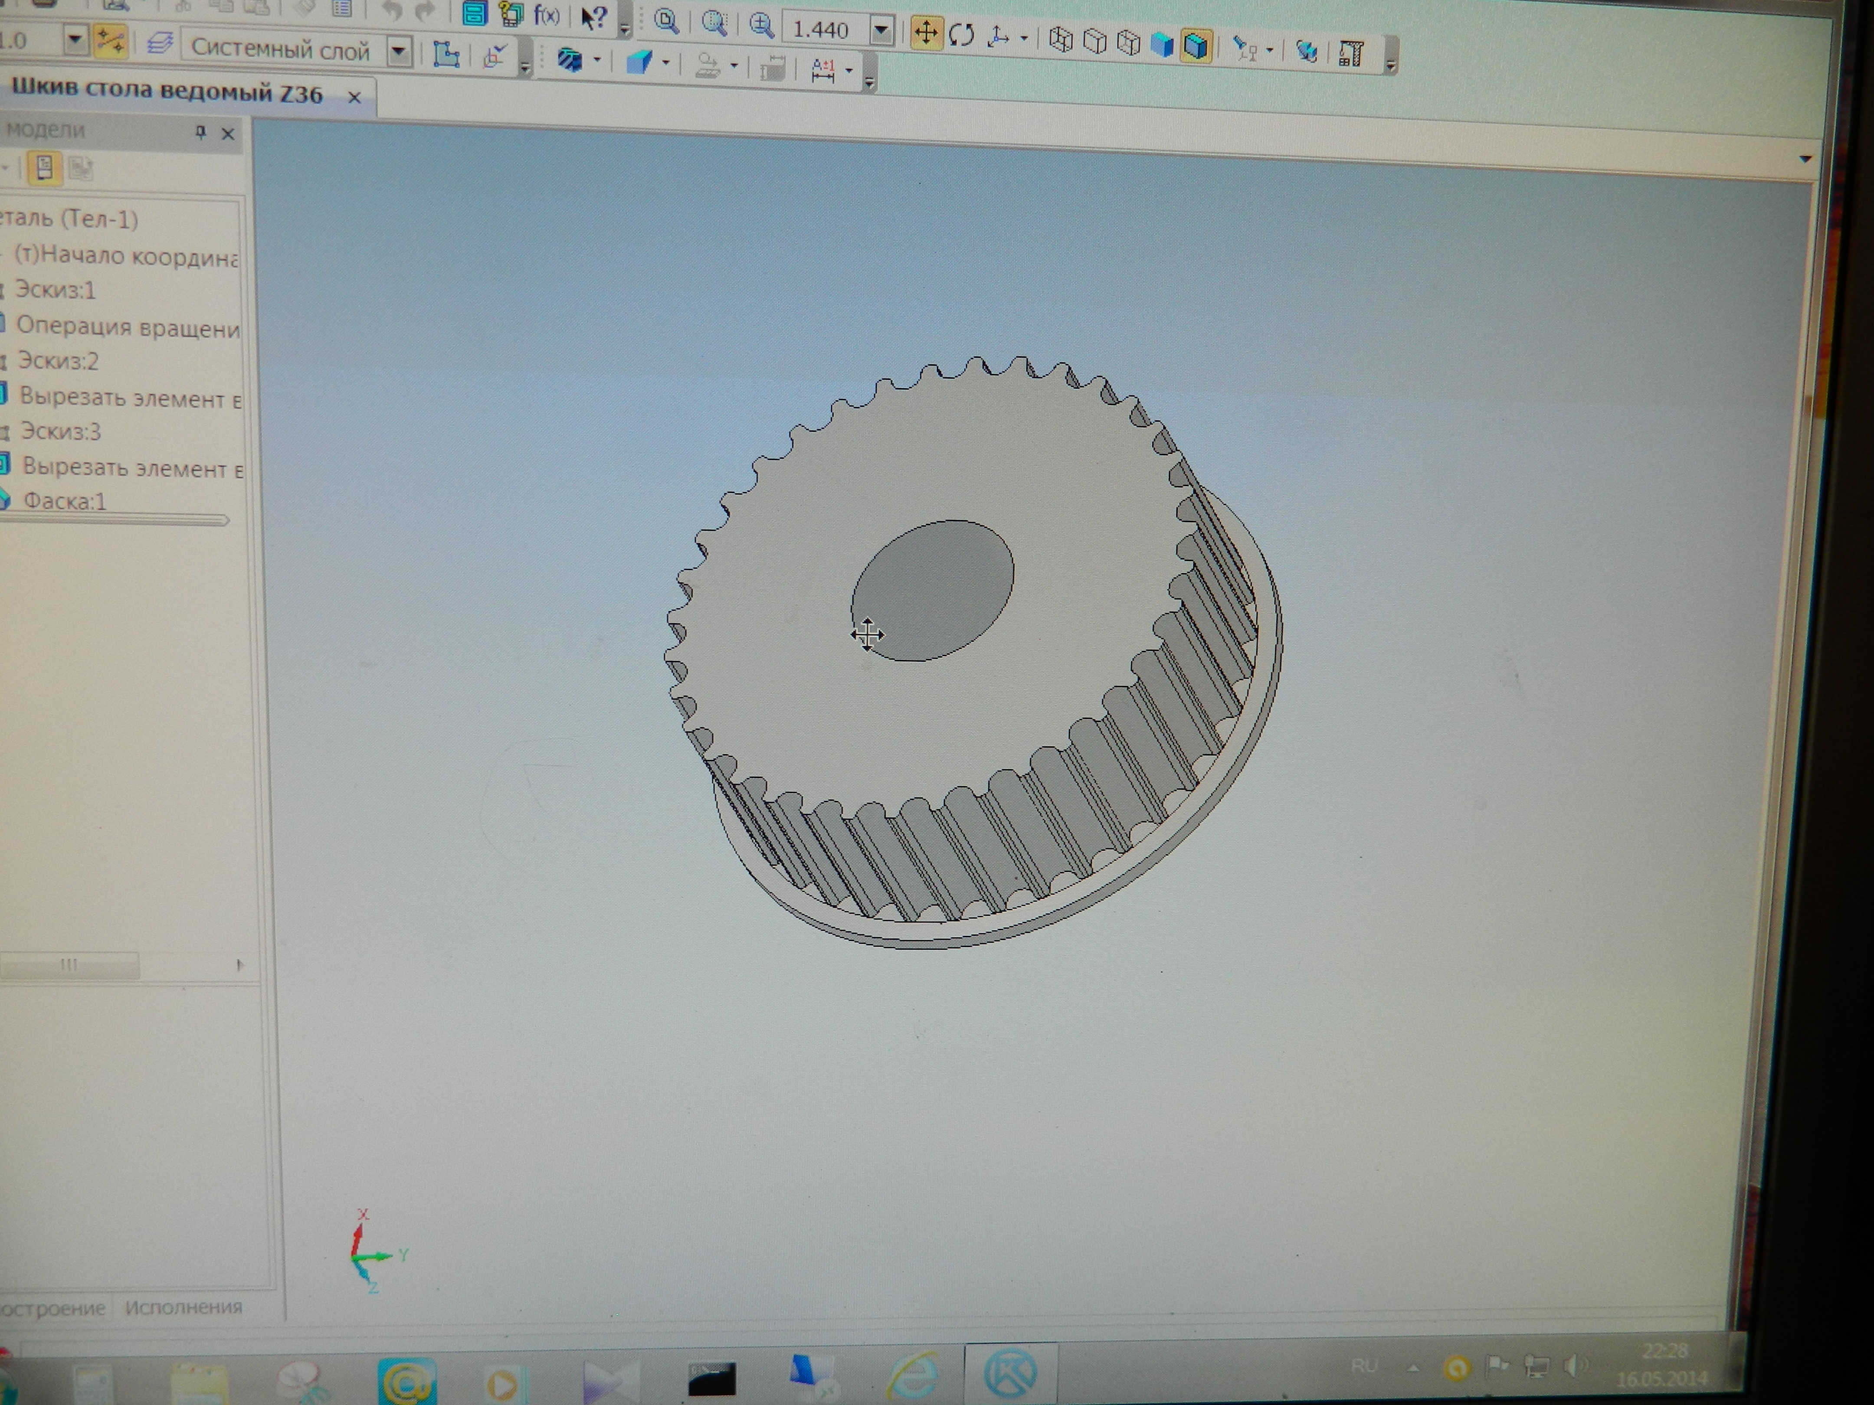Select Операция вращения in the model tree

click(127, 328)
